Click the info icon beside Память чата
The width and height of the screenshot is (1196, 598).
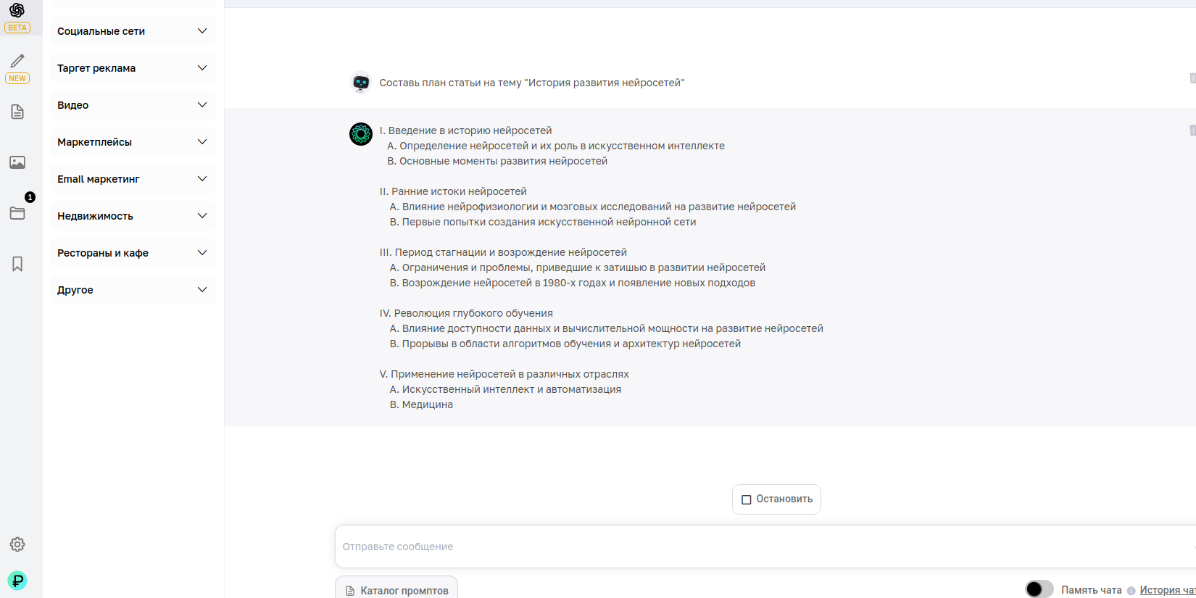(1131, 591)
